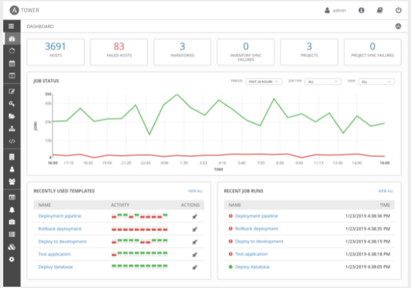This screenshot has width=411, height=288.
Task: Click the 1/23/2019 4:38:36 PM timestamp
Action: coord(367,216)
